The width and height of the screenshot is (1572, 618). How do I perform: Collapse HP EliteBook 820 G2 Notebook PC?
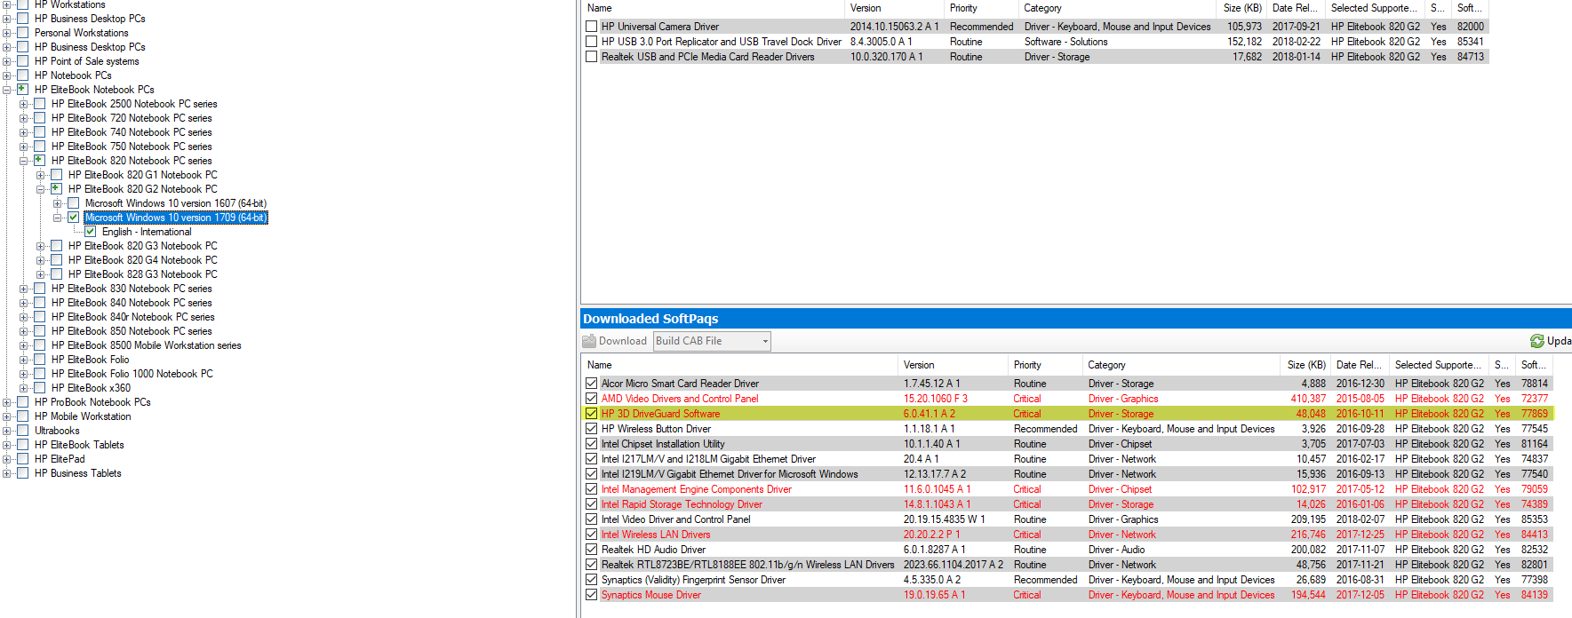[41, 189]
